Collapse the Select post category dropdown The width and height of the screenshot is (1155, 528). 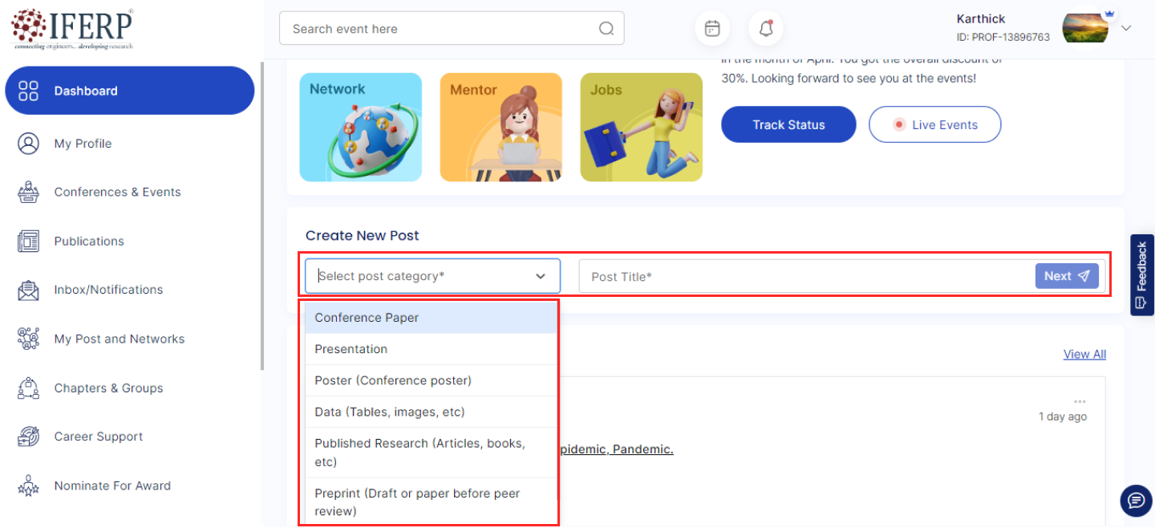540,276
